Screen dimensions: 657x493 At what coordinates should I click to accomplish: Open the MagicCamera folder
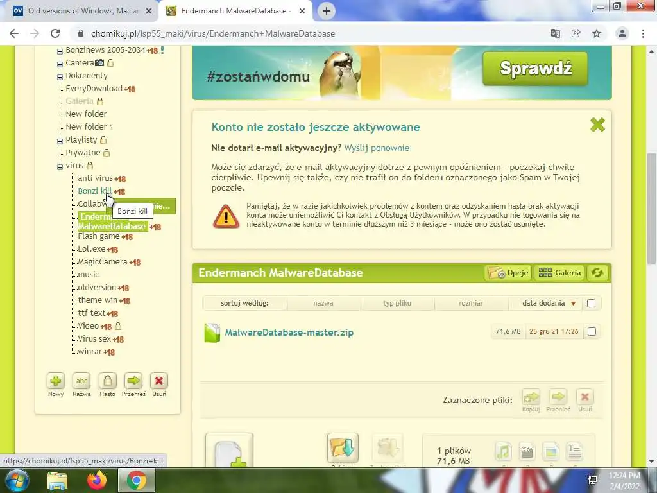(103, 262)
